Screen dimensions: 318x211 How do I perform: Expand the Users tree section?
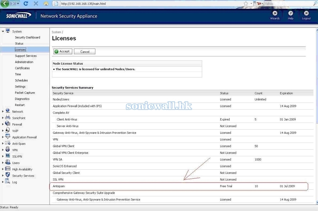tap(3, 163)
